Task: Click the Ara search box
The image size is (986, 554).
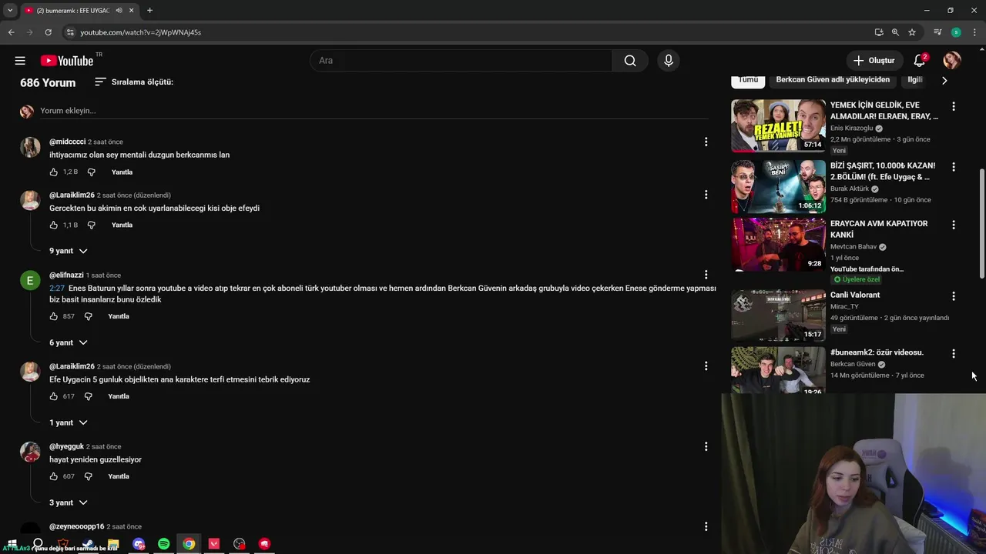Action: [461, 61]
